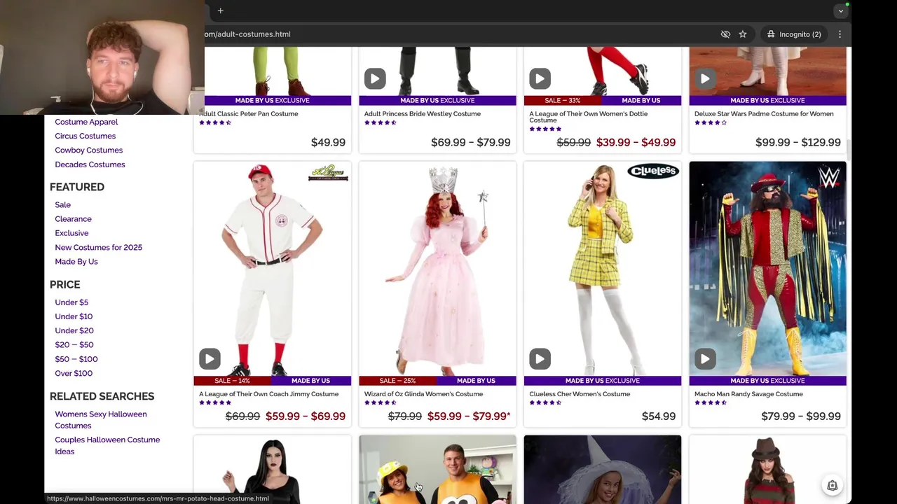Play video on Princess Bride Westley costume
Image resolution: width=897 pixels, height=504 pixels.
click(x=375, y=78)
